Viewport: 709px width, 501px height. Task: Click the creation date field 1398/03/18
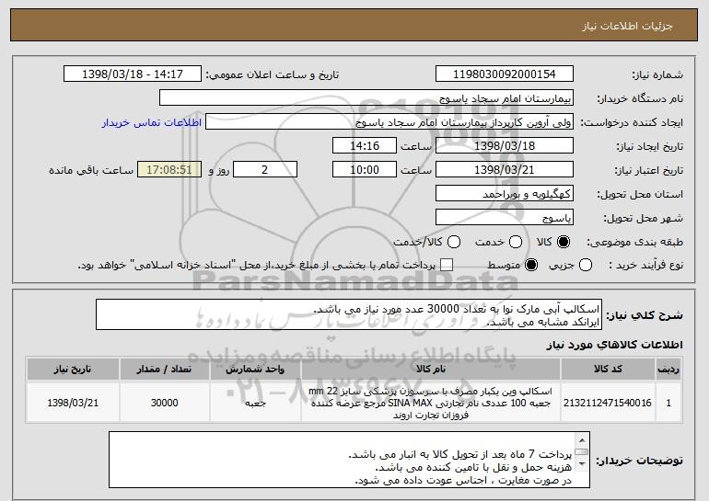tap(505, 146)
